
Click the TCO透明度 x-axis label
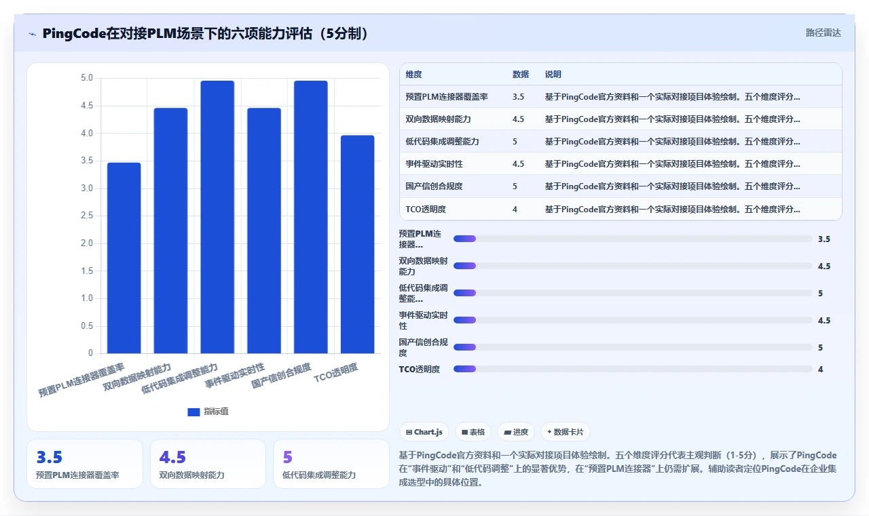pyautogui.click(x=337, y=373)
